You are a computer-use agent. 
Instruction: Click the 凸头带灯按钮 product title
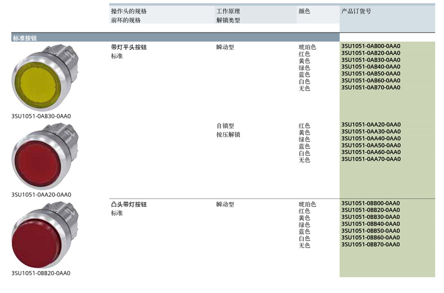[x=129, y=204]
